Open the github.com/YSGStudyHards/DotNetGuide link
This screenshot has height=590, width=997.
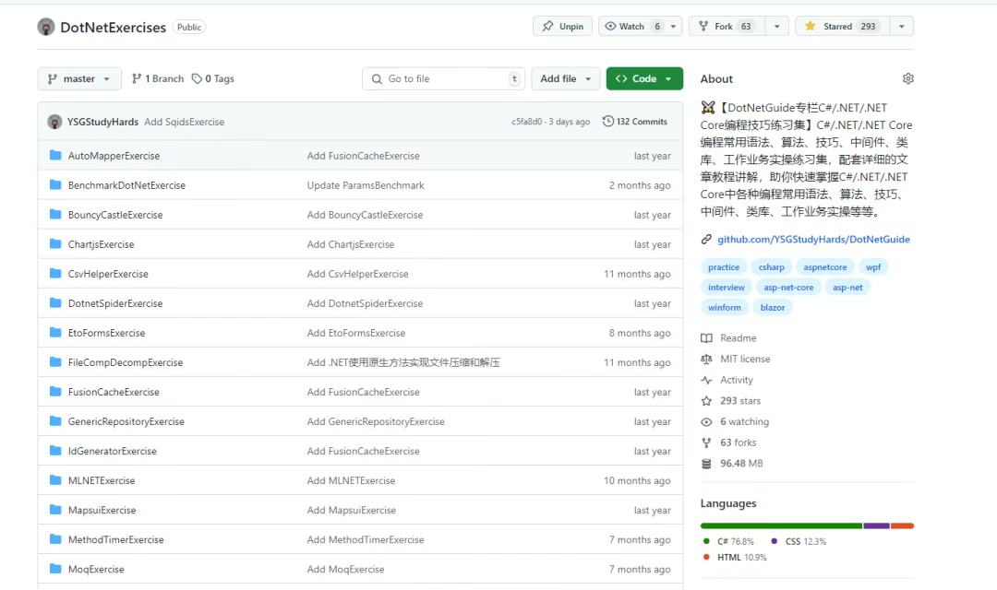[813, 240]
